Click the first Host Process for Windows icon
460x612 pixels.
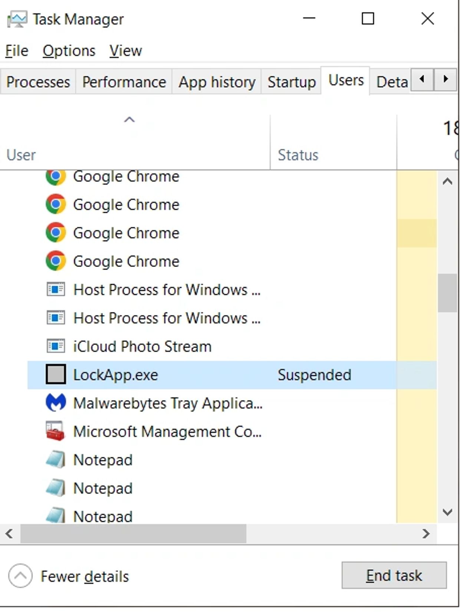pyautogui.click(x=56, y=289)
